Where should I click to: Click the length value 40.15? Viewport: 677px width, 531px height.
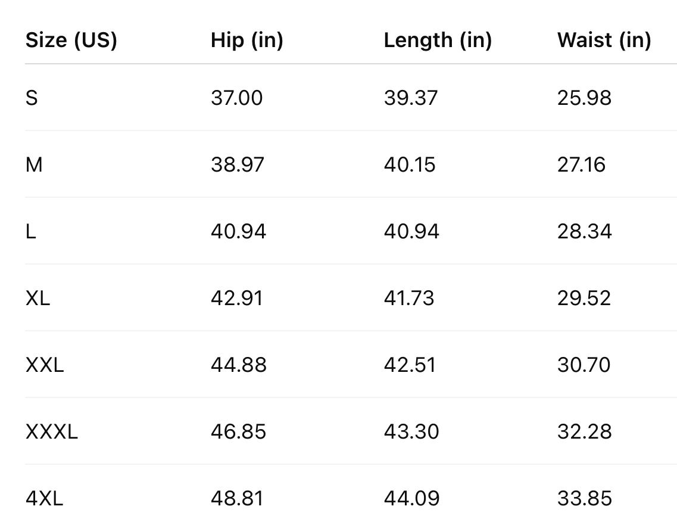click(x=410, y=164)
